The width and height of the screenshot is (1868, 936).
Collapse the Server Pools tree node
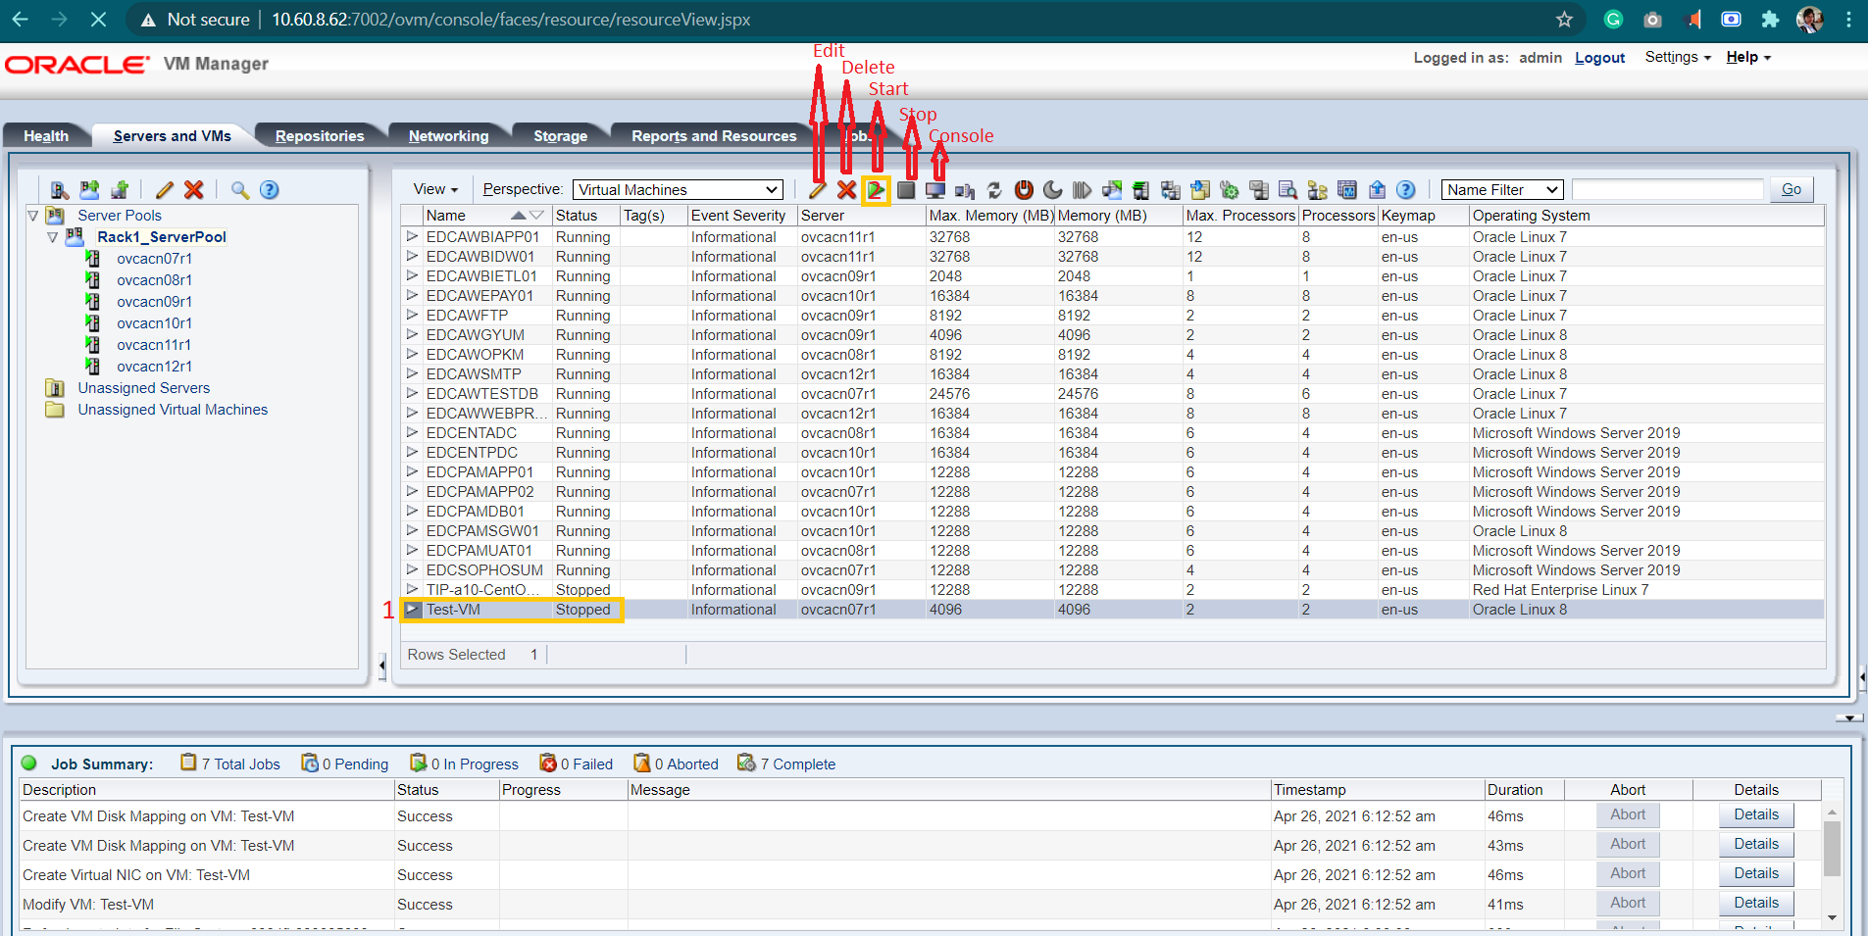point(33,216)
